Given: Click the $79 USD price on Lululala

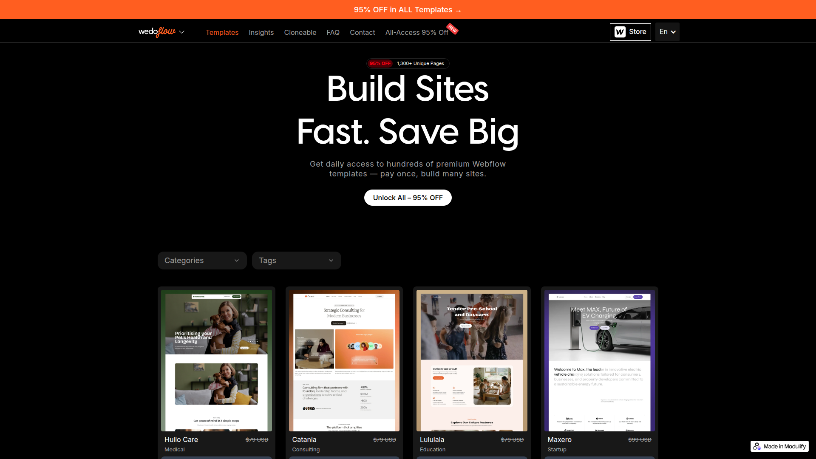Looking at the screenshot, I should click(x=512, y=439).
